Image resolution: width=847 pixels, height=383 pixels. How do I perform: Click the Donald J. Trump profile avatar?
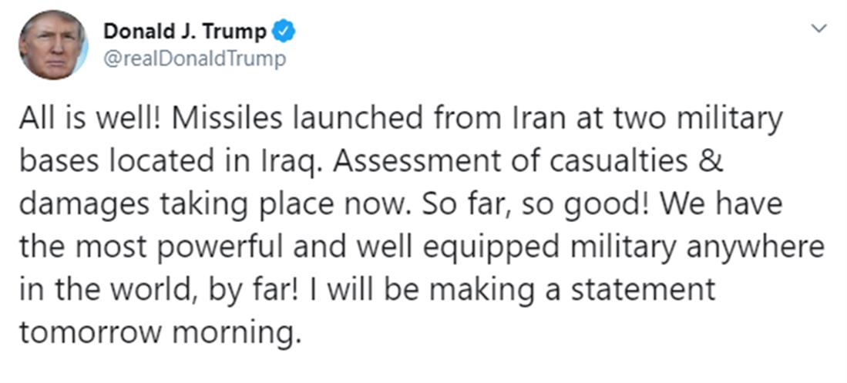click(x=52, y=45)
